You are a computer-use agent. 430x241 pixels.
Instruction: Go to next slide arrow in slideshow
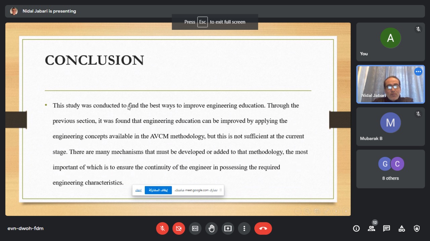[x=346, y=211]
